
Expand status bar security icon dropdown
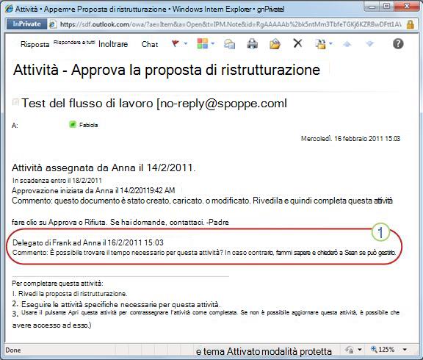[360, 350]
